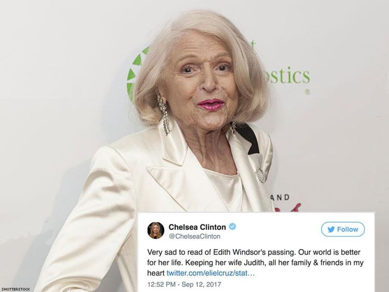Click the Follow button on the tweet
Screen dimensions: 389x292
[x=343, y=229]
